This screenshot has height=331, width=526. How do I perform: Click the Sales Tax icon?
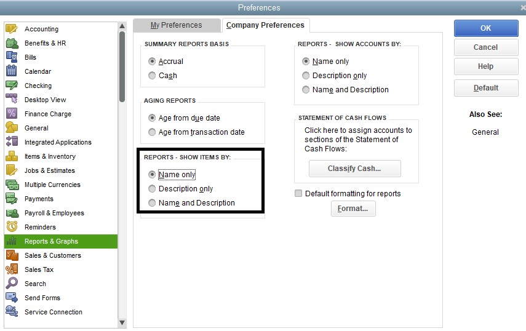[12, 269]
